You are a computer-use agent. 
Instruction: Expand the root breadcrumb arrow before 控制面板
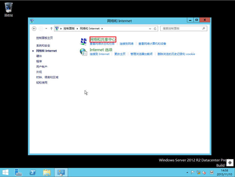tap(61, 29)
